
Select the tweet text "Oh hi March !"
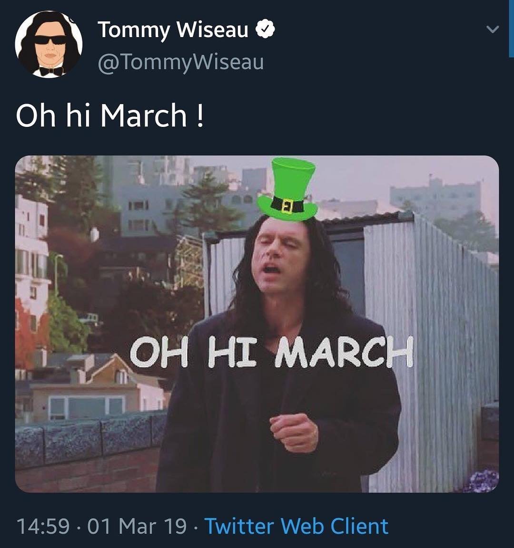110,115
